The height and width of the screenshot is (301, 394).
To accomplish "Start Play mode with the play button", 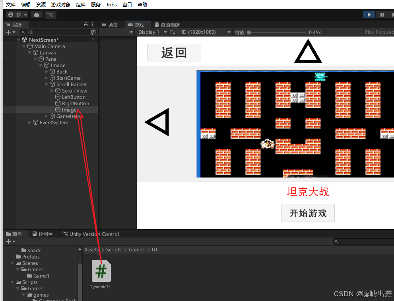I will click(x=369, y=15).
